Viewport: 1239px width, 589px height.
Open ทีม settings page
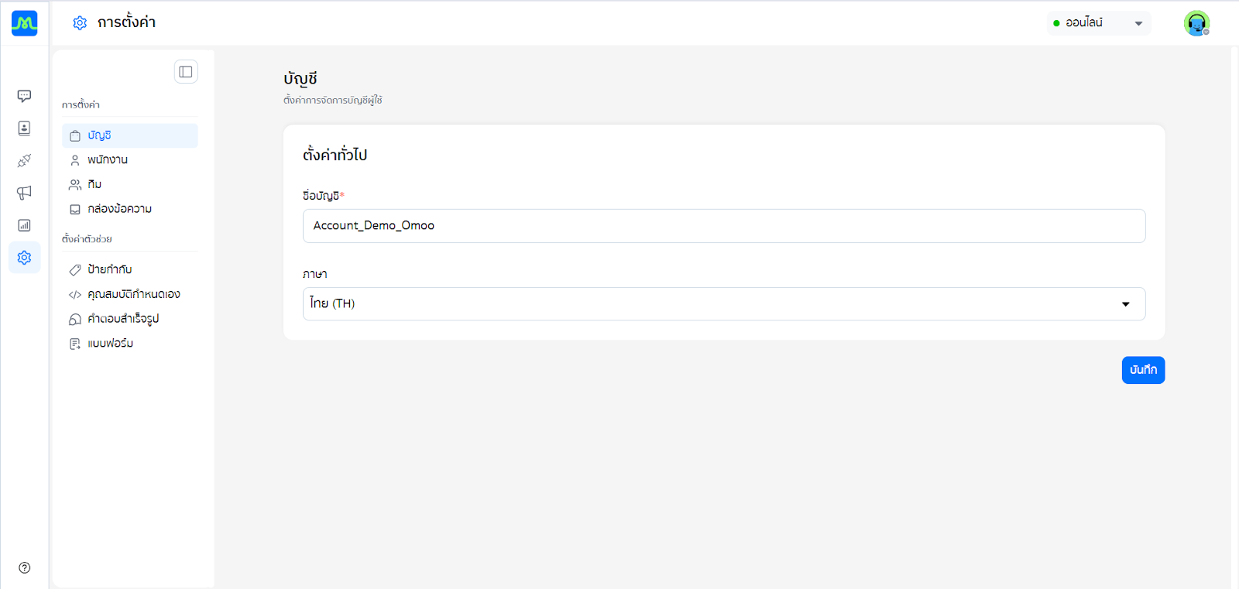coord(130,184)
